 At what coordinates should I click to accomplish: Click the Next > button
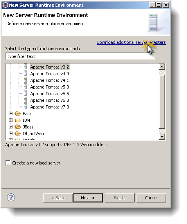point(88,198)
